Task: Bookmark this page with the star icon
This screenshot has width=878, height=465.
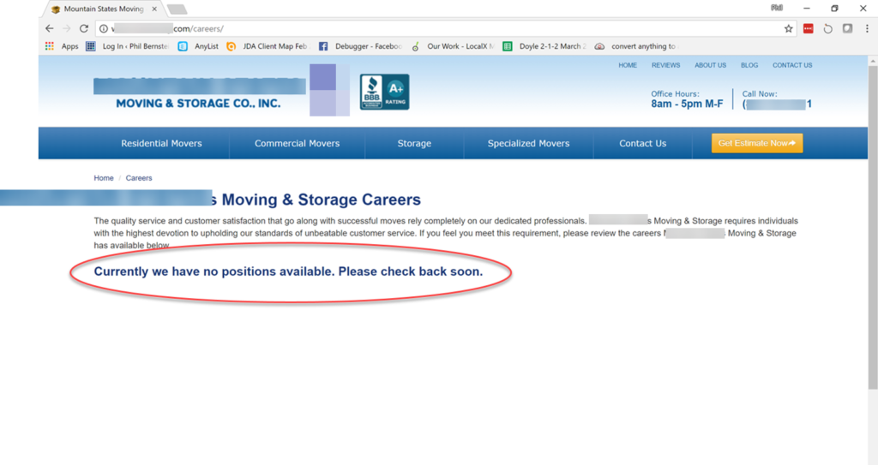Action: pos(788,28)
